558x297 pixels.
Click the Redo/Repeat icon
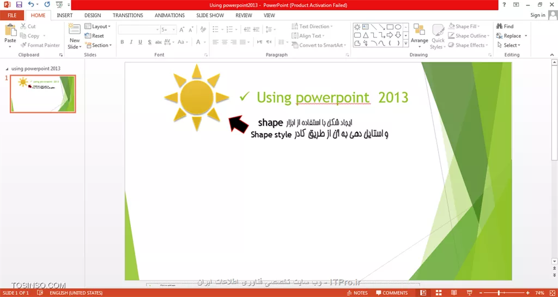[47, 5]
